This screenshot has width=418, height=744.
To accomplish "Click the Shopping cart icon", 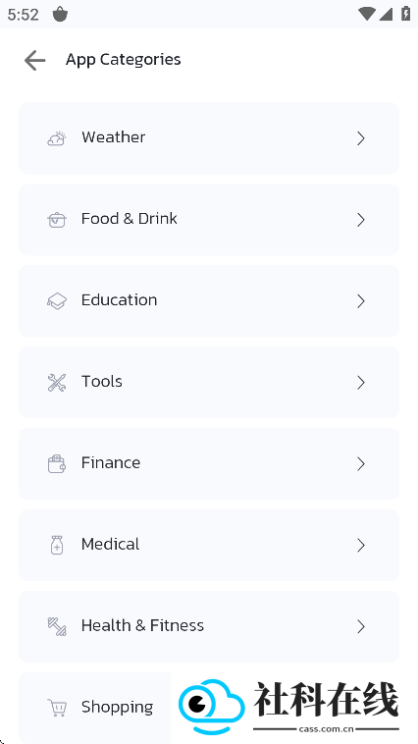I will [x=57, y=708].
